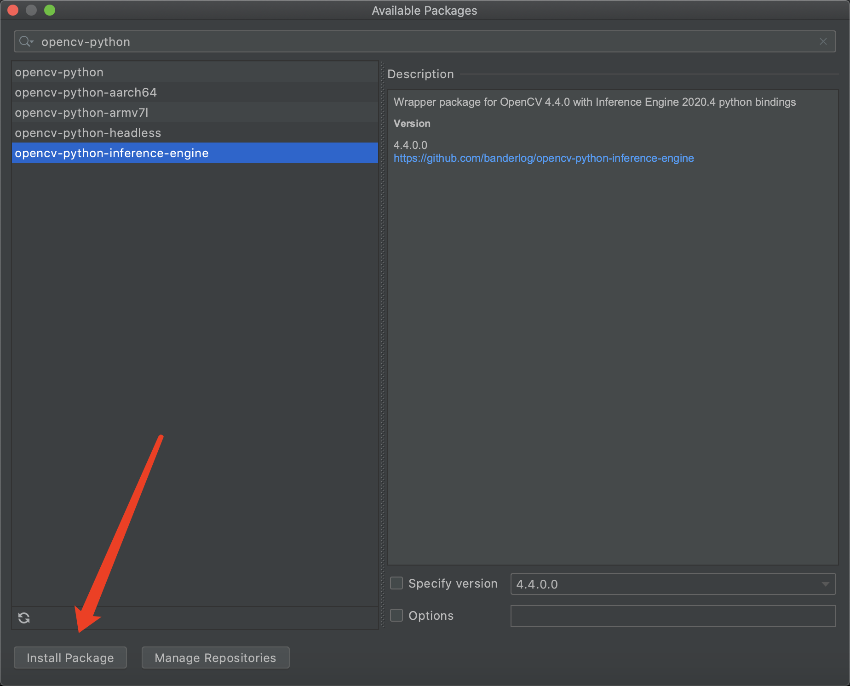
Task: Focus the opencv-python search field
Action: coord(425,42)
